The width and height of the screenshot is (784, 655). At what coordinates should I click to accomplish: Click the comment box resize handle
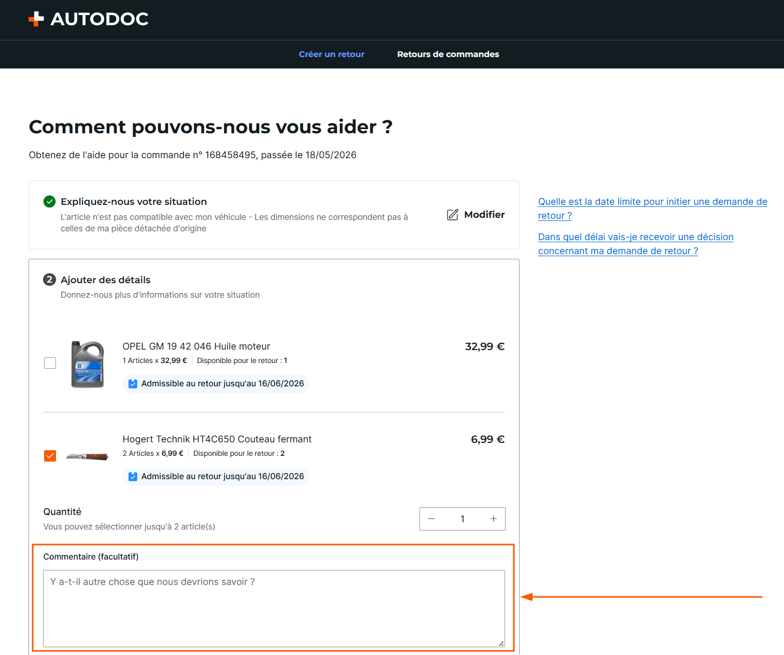coord(501,644)
